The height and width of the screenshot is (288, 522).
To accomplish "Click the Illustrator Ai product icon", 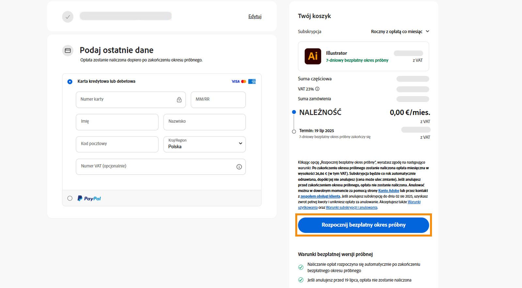I will [x=313, y=56].
